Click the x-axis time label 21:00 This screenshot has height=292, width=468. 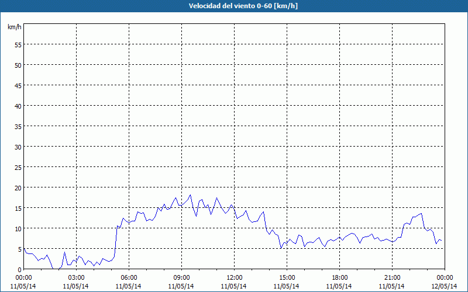click(x=392, y=278)
